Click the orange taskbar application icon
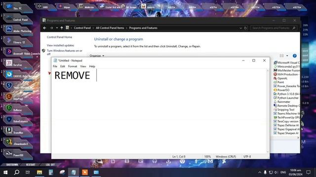This screenshot has width=316, height=177. click(85, 172)
